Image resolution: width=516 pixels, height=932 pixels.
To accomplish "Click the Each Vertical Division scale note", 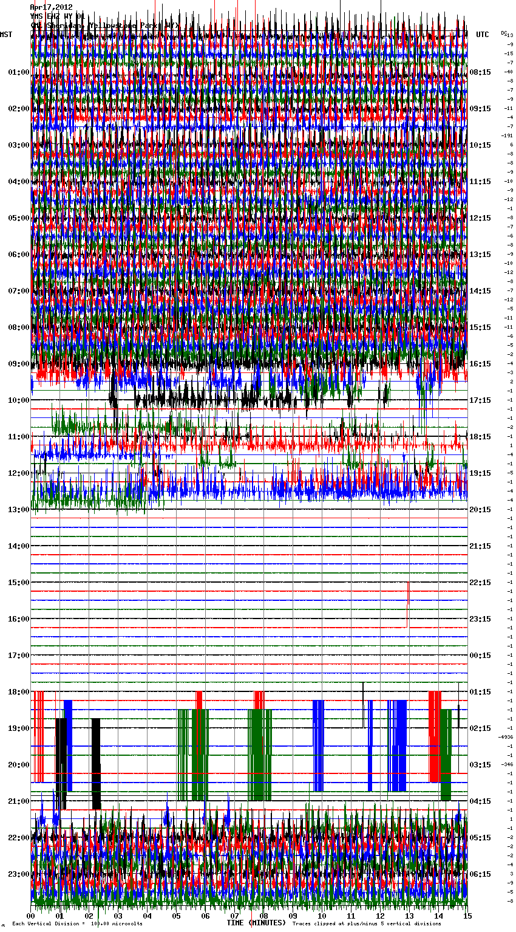I will tap(77, 924).
